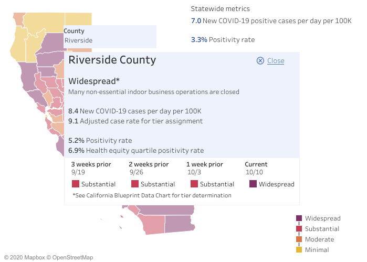Close the Riverside County popup via Close link
The width and height of the screenshot is (367, 262).
(276, 61)
